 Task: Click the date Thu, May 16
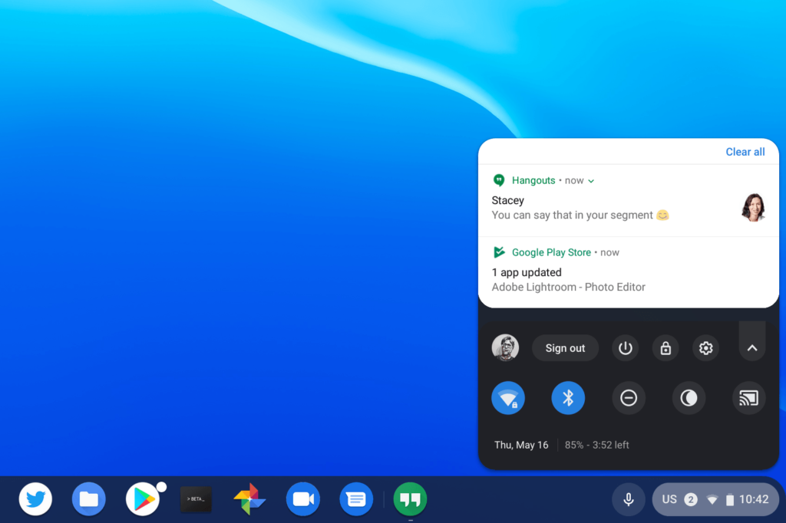(x=521, y=445)
